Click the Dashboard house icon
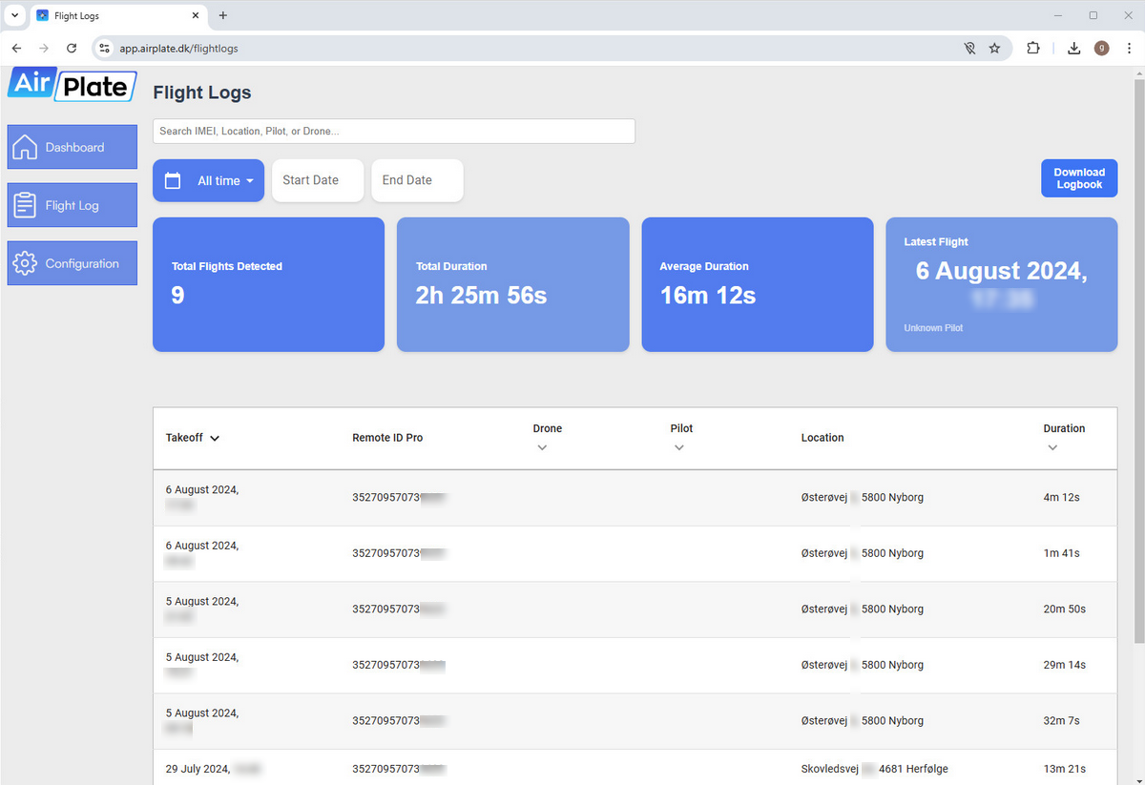The image size is (1145, 785). click(26, 147)
